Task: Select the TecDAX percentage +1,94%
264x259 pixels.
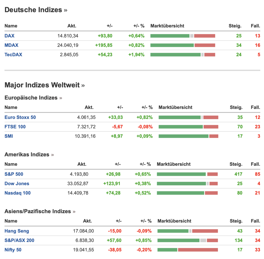Action: [x=136, y=55]
